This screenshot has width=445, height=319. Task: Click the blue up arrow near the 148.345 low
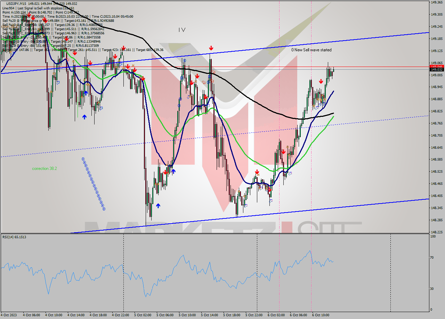(x=158, y=205)
